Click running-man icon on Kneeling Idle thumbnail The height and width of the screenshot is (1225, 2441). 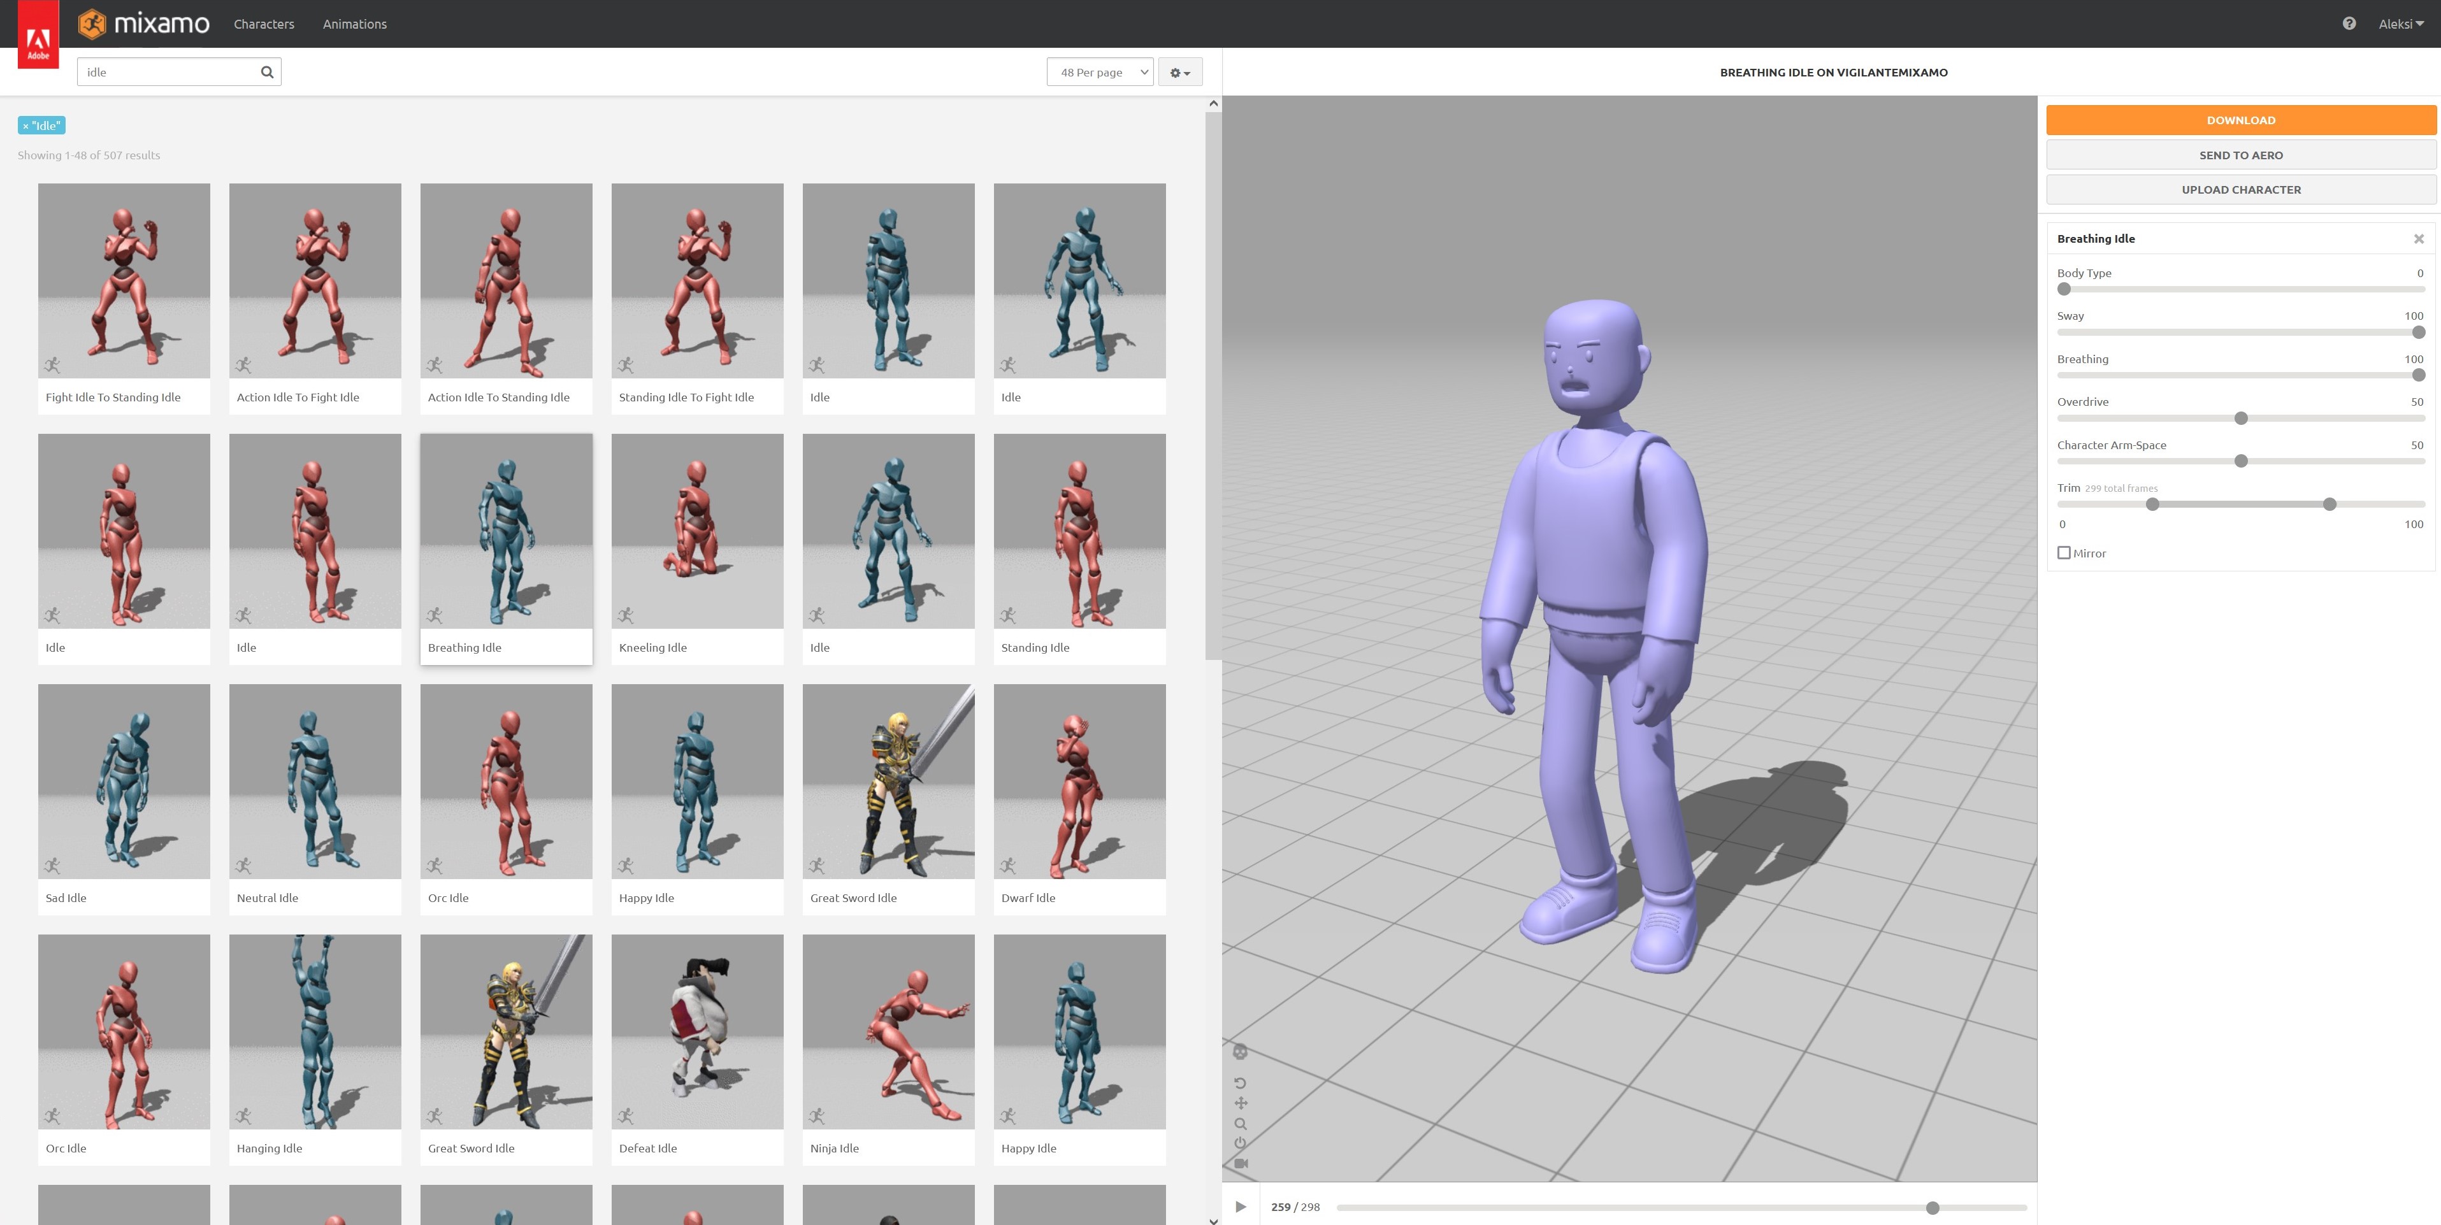click(x=626, y=615)
